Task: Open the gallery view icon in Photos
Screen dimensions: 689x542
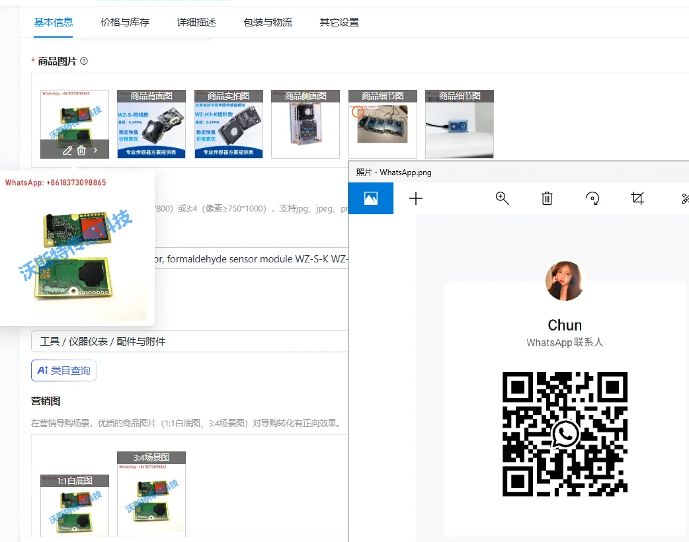Action: [x=371, y=198]
